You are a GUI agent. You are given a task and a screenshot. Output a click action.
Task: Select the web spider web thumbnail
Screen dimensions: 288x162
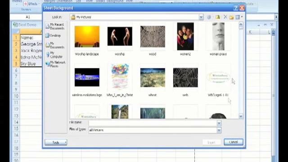pos(185,77)
